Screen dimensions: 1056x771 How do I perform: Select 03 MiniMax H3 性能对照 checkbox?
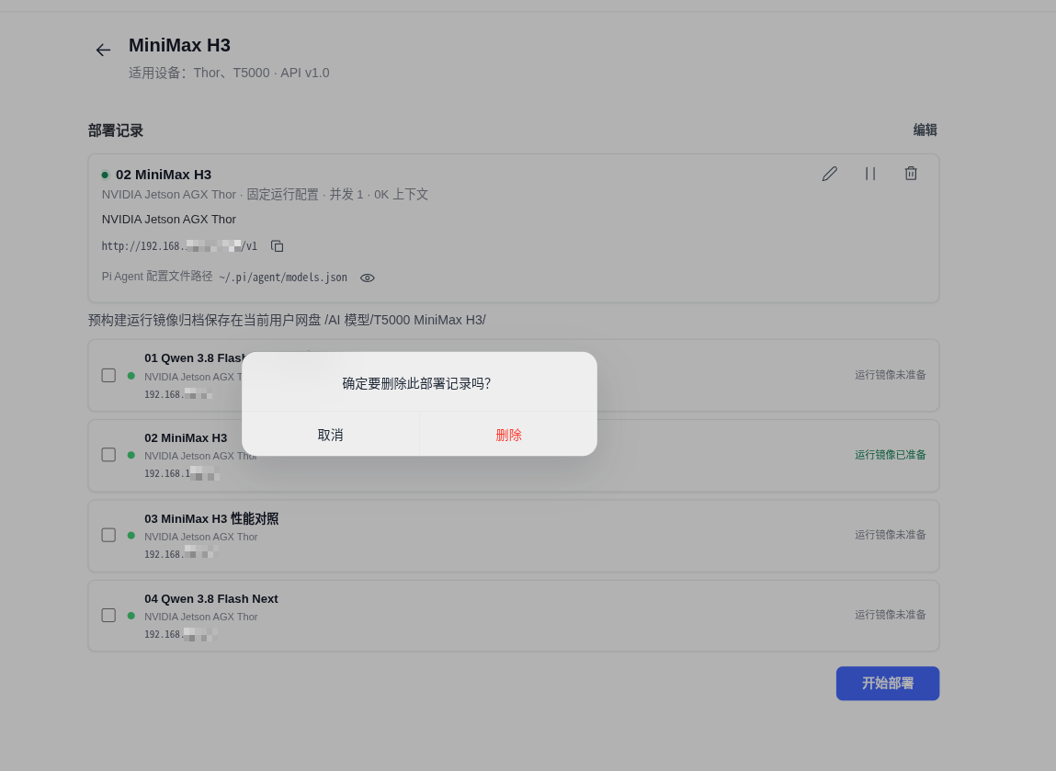tap(108, 535)
